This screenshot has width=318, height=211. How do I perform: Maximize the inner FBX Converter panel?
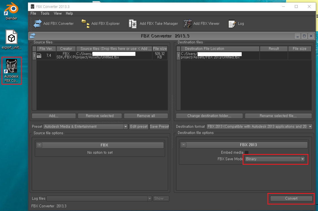(x=304, y=36)
